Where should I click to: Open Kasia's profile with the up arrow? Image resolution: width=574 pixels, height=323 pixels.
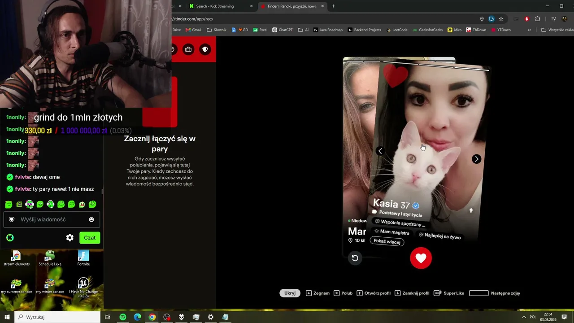(x=471, y=210)
